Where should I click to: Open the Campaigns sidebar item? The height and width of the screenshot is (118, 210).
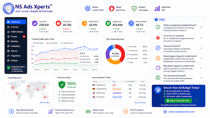tap(16, 46)
